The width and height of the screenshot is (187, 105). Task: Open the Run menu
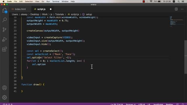[48, 1]
